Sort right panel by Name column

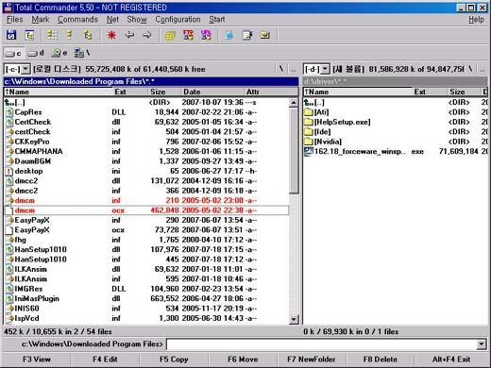(x=358, y=92)
